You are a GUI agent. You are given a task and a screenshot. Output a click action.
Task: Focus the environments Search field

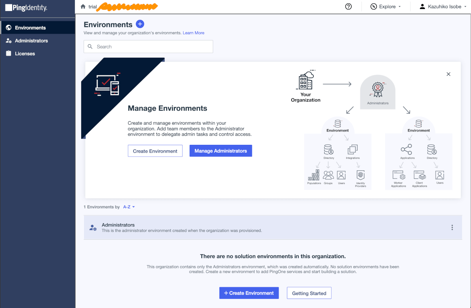pos(148,47)
